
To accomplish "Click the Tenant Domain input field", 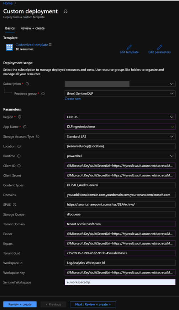I will click(120, 224).
